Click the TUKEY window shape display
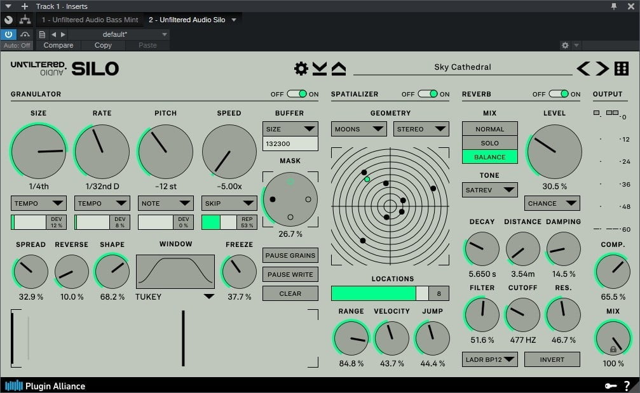640x393 pixels. [x=175, y=272]
